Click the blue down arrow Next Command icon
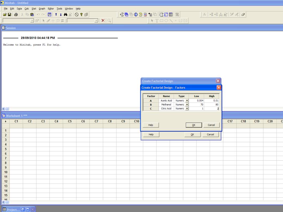Image resolution: width=283 pixels, height=212 pixels. point(61,15)
